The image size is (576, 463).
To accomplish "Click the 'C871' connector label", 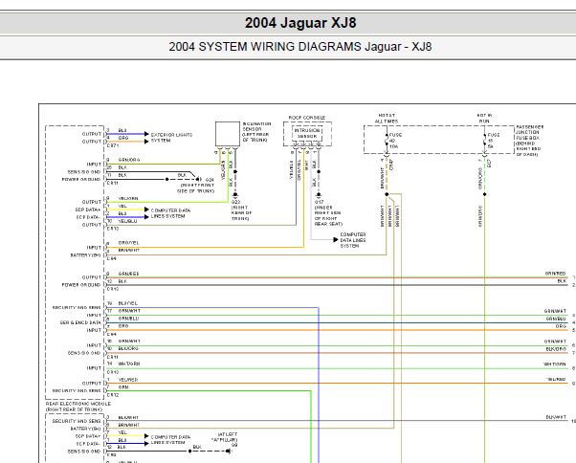I will [x=113, y=145].
